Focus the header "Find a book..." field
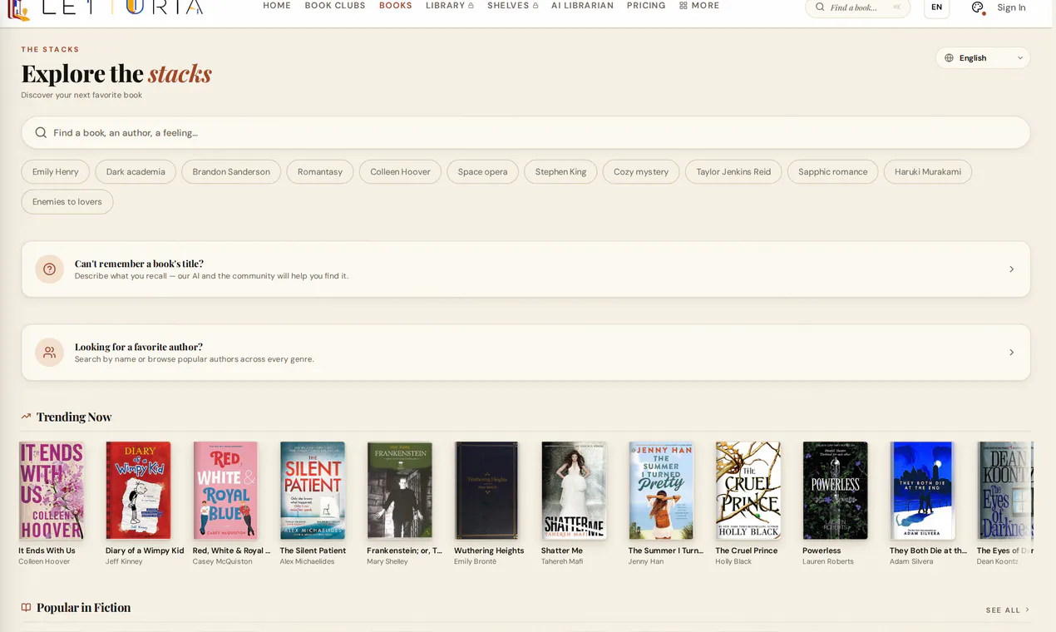 pyautogui.click(x=857, y=7)
